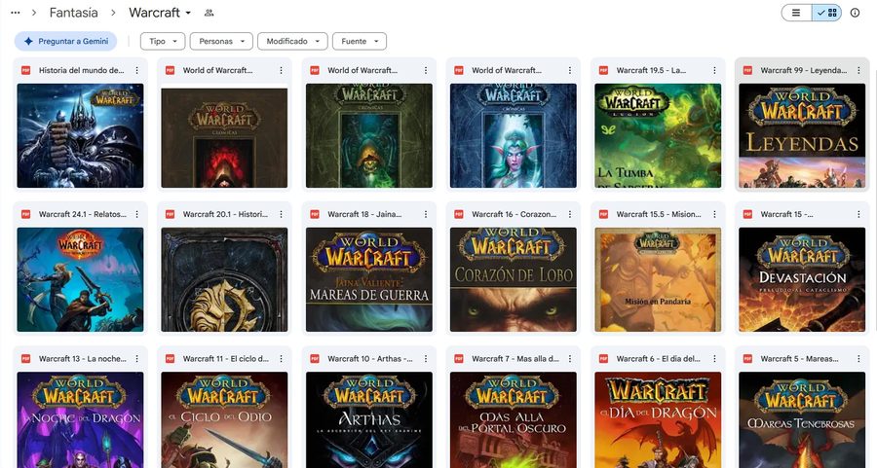The image size is (877, 468).
Task: Show folder details with the info icon
Action: (855, 13)
